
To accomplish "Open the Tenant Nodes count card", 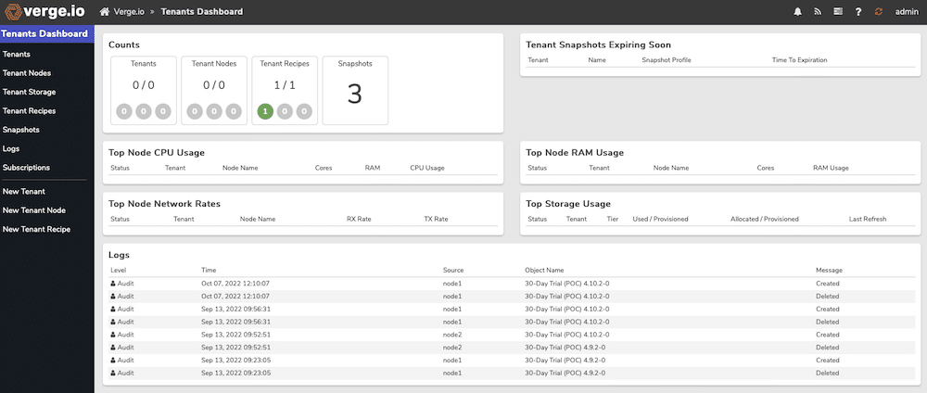I will tap(214, 91).
